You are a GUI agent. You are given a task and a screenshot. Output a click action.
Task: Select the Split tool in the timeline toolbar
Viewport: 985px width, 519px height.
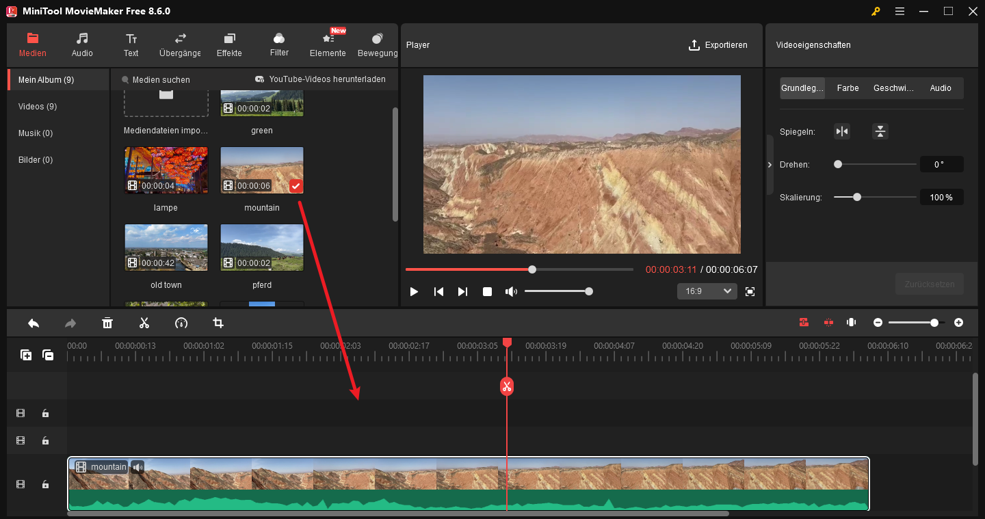(144, 322)
